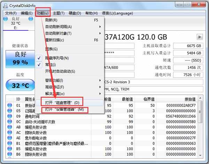Select the 通电时间 attribute row

[102, 116]
